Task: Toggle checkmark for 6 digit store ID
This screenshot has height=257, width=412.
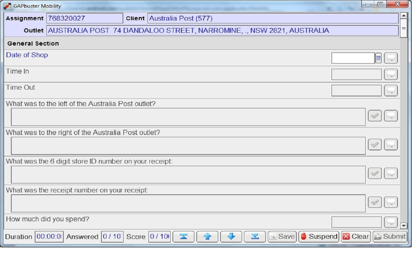Action: click(375, 174)
